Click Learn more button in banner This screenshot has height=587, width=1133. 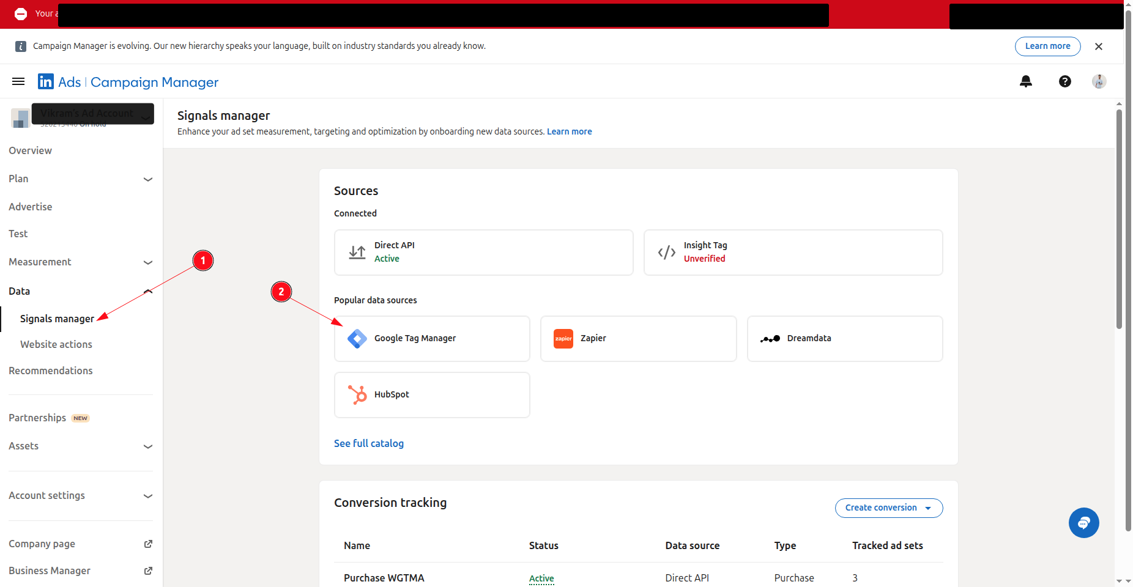(x=1048, y=46)
